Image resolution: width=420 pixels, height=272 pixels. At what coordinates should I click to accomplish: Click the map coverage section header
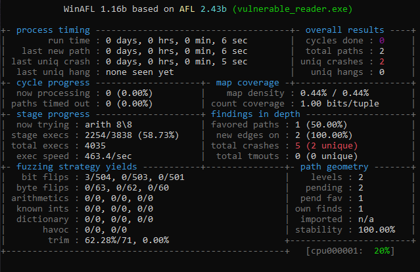click(247, 83)
